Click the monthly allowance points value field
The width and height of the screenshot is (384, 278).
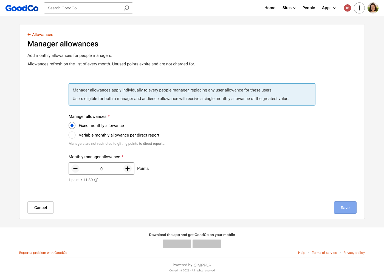[x=101, y=169]
